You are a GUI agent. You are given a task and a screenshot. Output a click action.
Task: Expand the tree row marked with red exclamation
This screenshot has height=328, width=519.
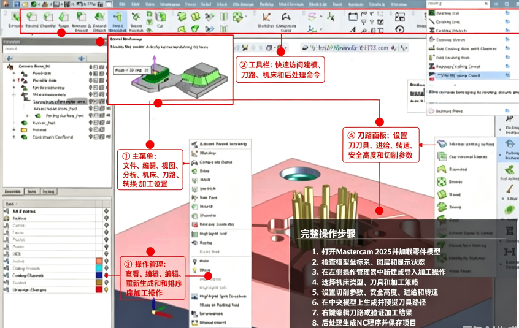(x=14, y=80)
